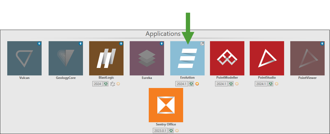Launch the PointStudio application tile
The width and height of the screenshot is (330, 134).
click(x=267, y=58)
